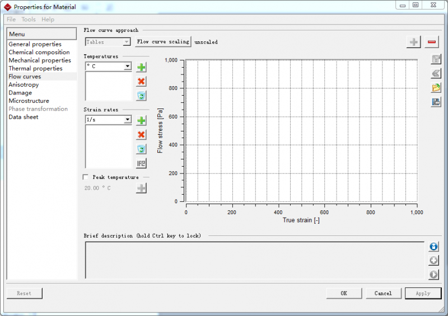Click inside the Strain rates list box
The image size is (448, 316).
[x=108, y=147]
